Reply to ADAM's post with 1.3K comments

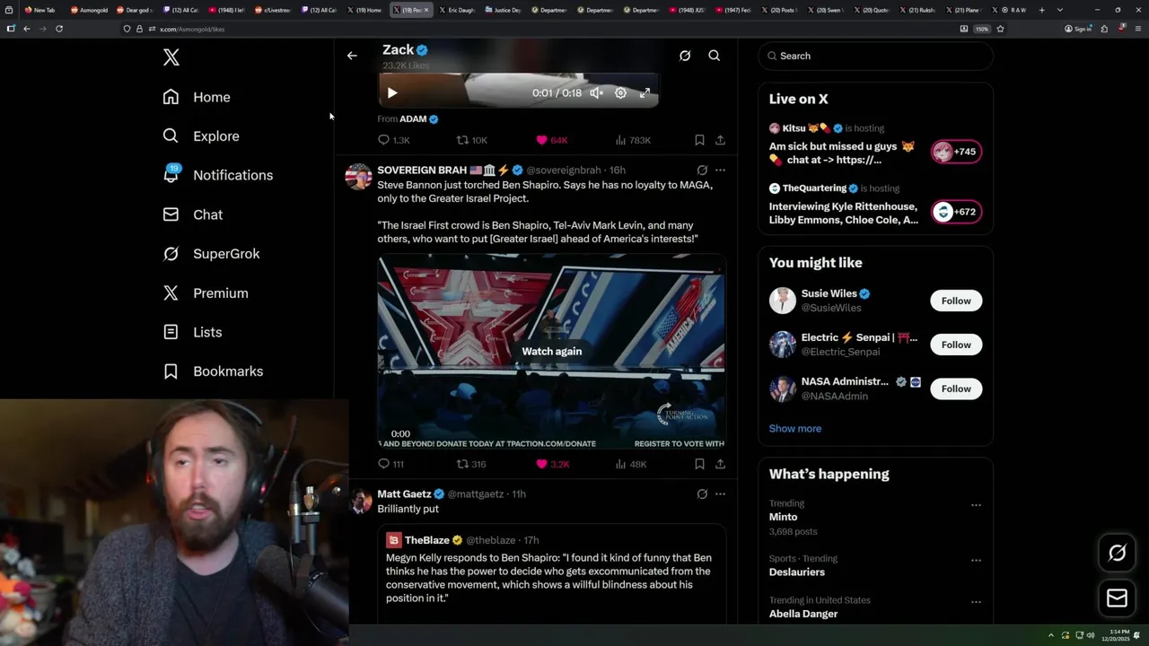pyautogui.click(x=393, y=140)
